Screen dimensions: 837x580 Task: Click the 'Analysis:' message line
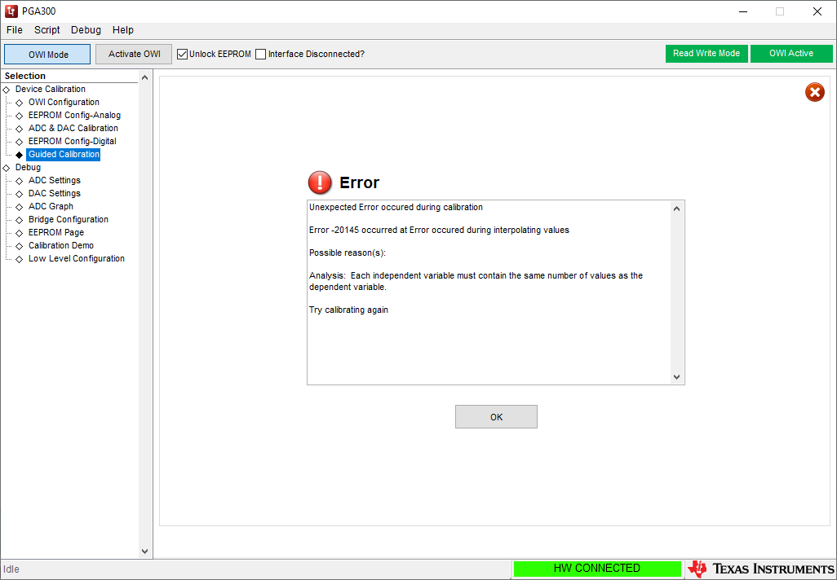click(476, 281)
